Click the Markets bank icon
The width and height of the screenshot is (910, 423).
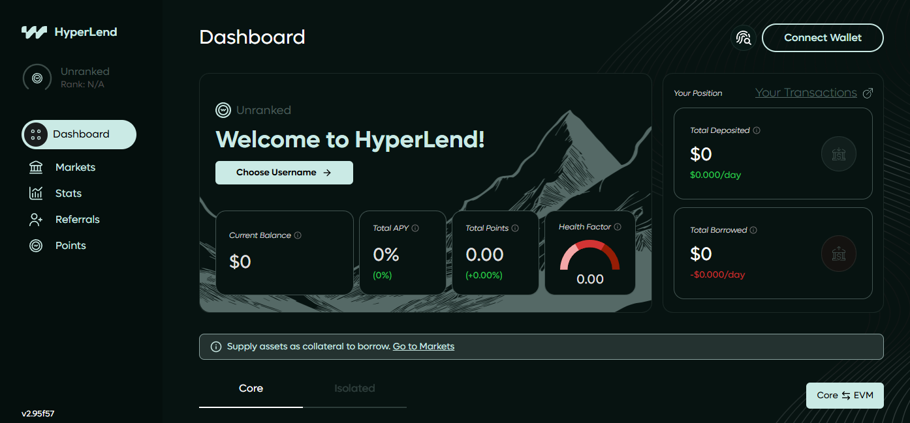36,168
